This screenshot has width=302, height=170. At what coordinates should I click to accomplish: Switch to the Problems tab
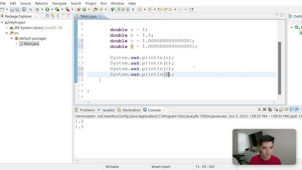[x=85, y=110]
